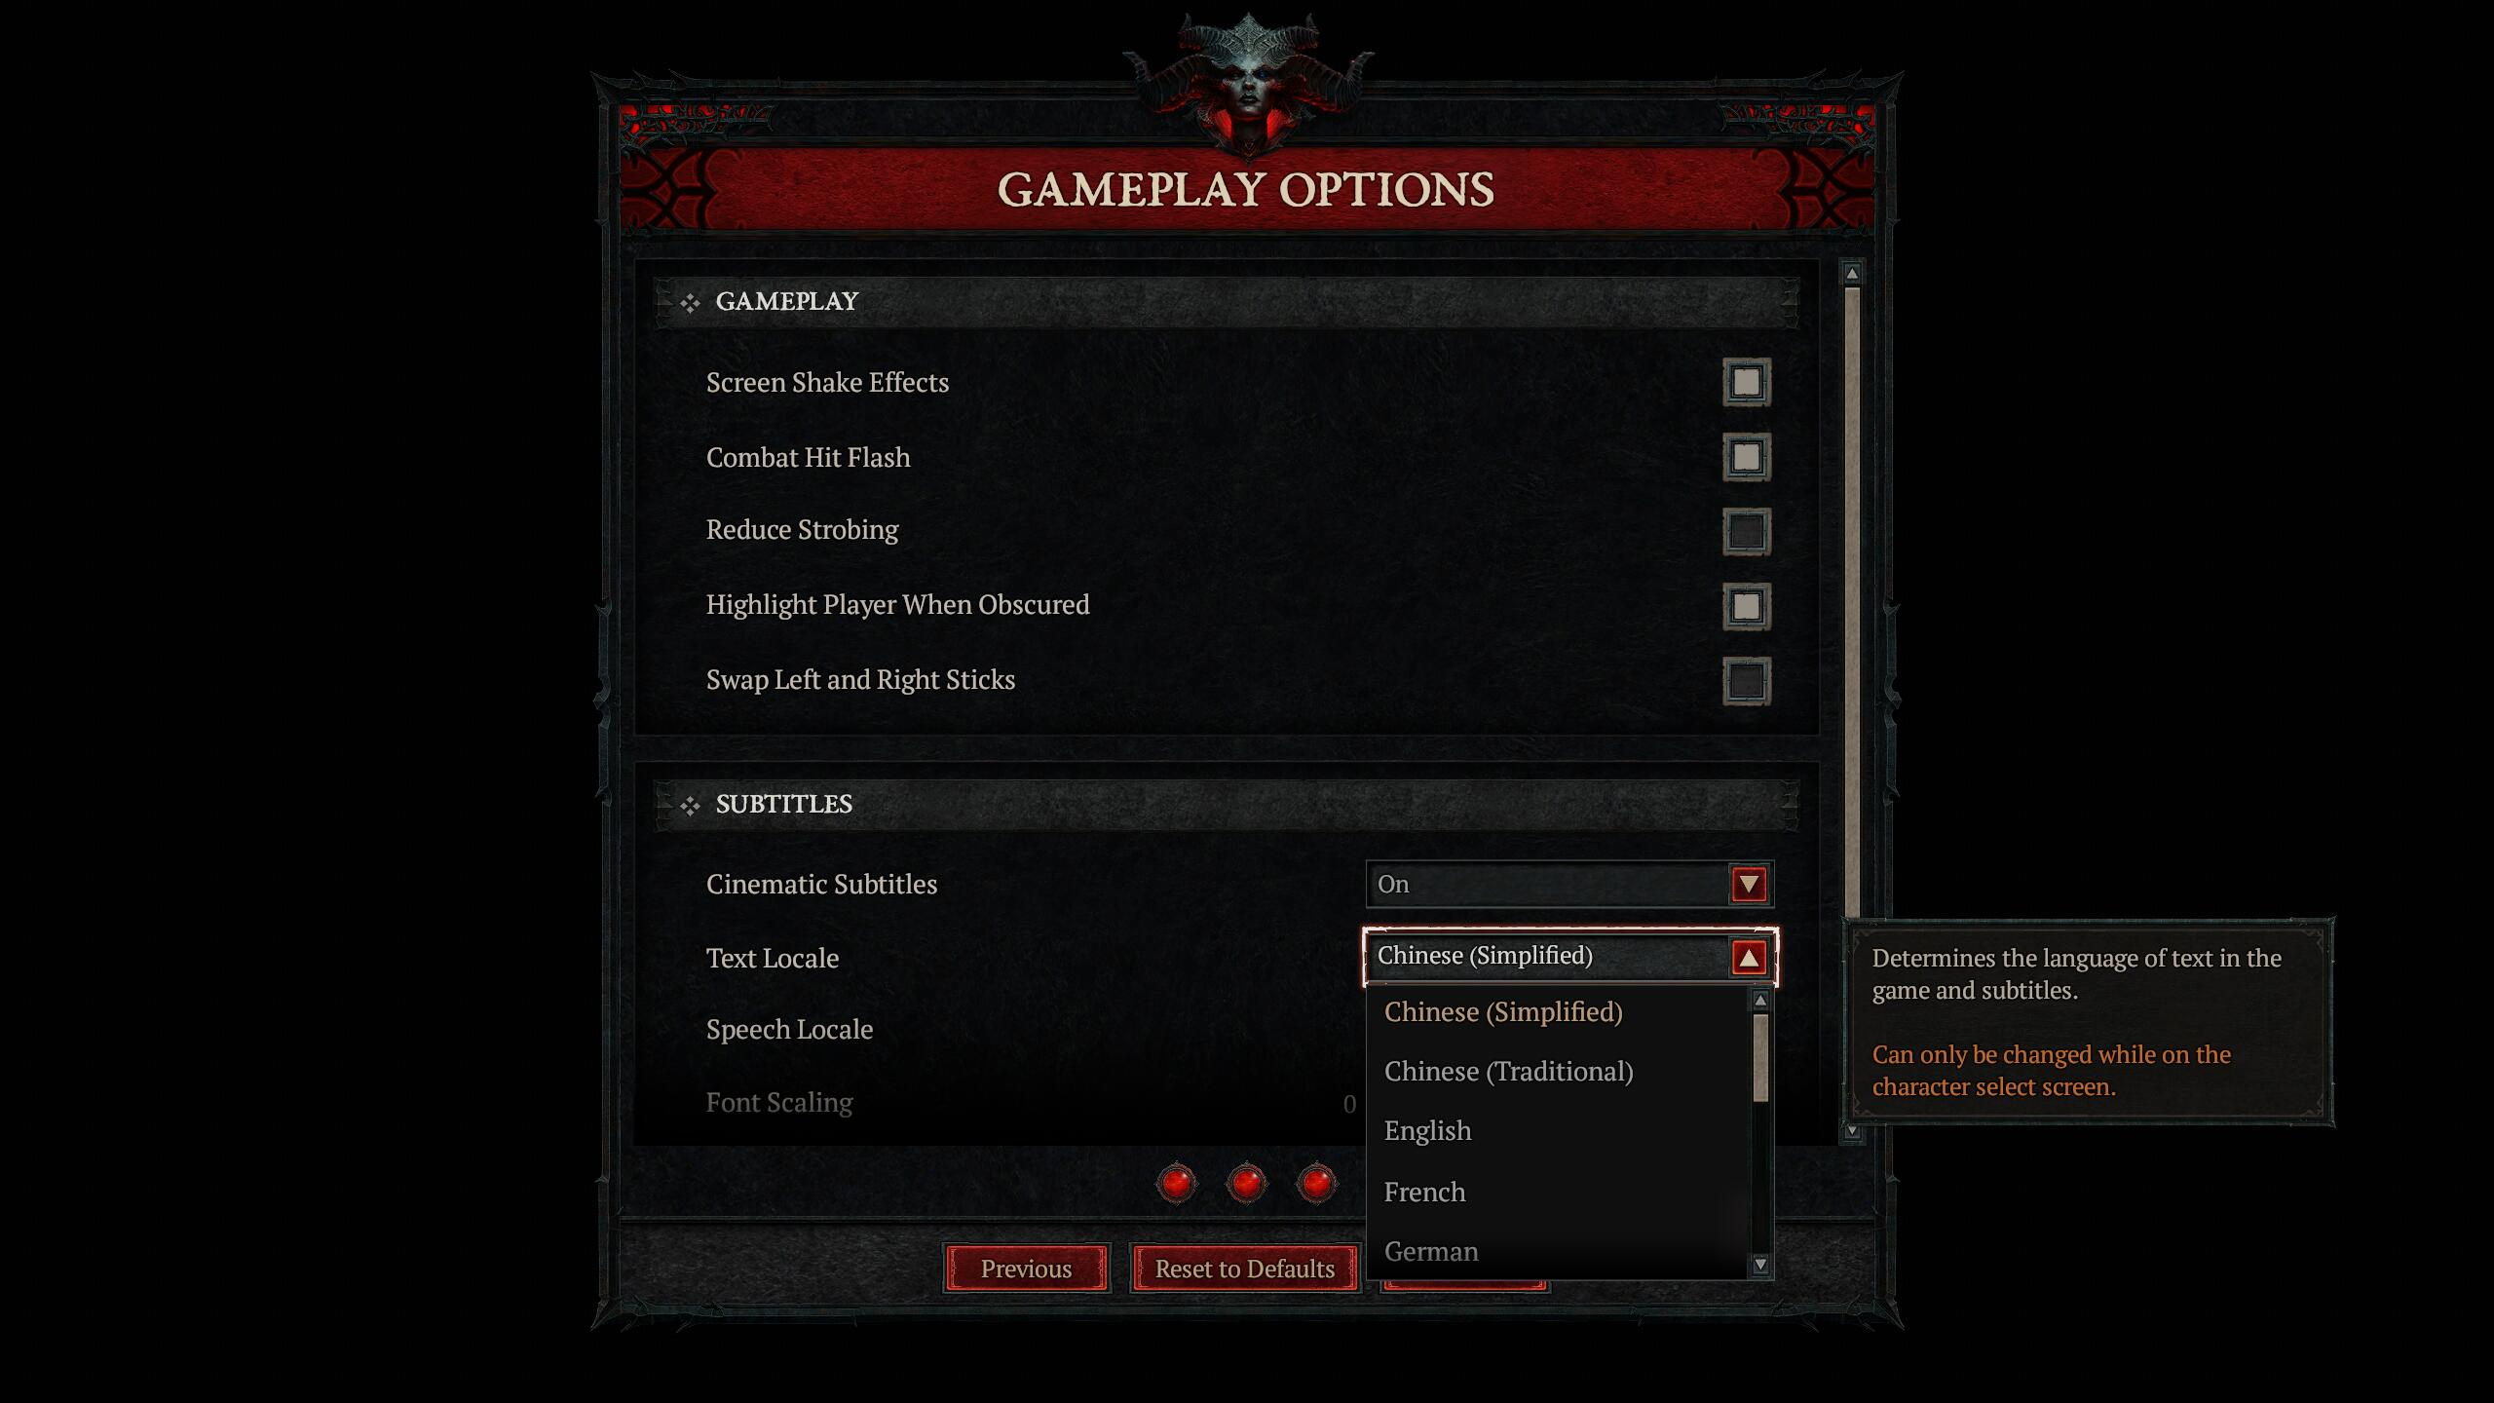Click the SUBTITLES section header label
Screen dimensions: 2494x1403
point(783,804)
